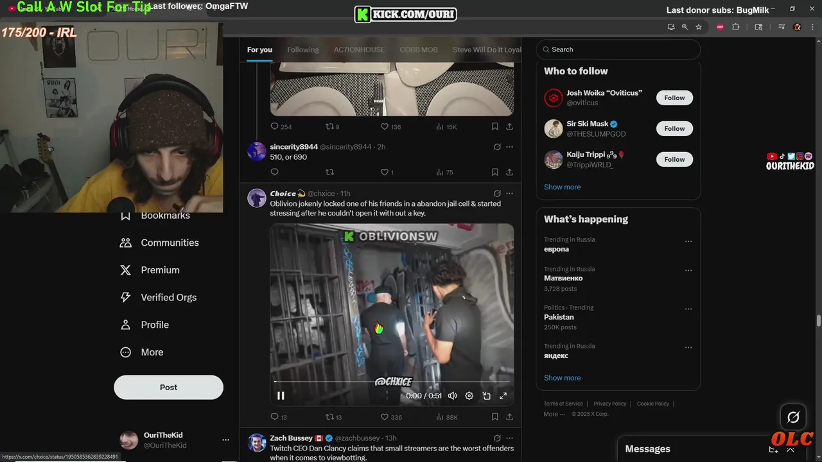Viewport: 822px width, 462px height.
Task: Open more options on Zach Bussey tweet
Action: [509, 438]
